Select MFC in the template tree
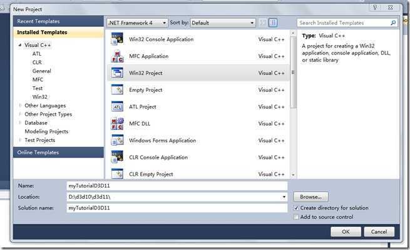The width and height of the screenshot is (410, 250). (x=38, y=79)
